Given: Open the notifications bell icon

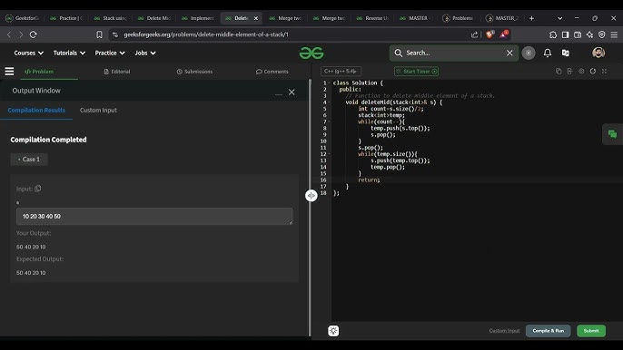Looking at the screenshot, I should [547, 53].
